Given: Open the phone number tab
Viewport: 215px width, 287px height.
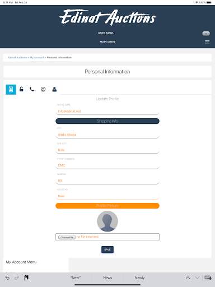Looking at the screenshot, I should (32, 89).
